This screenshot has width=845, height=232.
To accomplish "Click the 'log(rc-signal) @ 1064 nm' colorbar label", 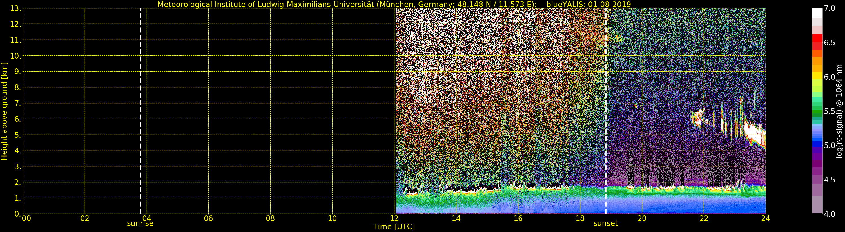I will (839, 111).
